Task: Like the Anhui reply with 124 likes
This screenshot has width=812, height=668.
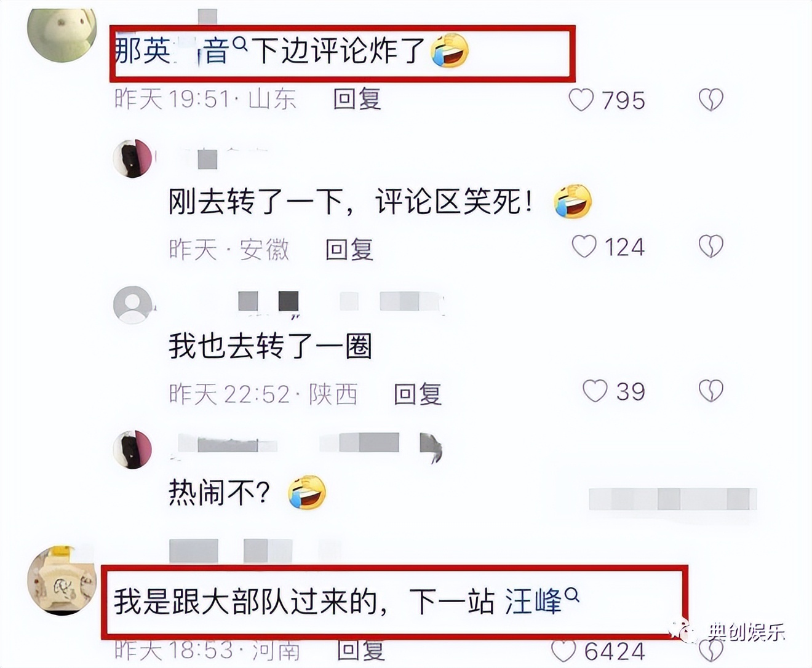Action: point(584,247)
